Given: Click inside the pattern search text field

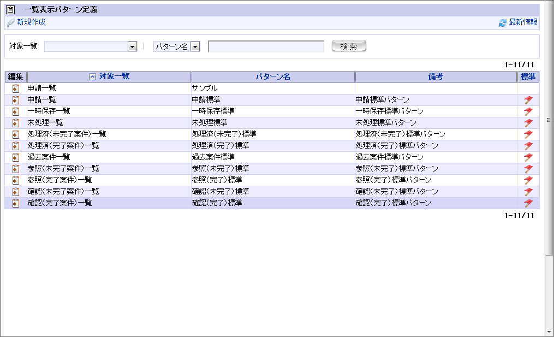Looking at the screenshot, I should click(x=266, y=46).
